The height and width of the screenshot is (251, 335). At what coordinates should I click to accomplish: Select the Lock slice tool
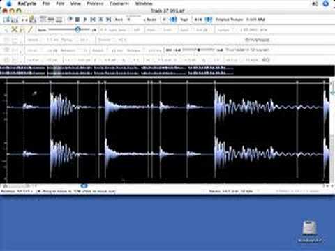(22, 30)
